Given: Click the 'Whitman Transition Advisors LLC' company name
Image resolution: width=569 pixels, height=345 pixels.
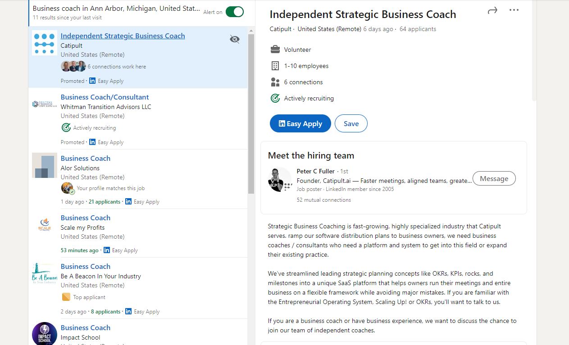Looking at the screenshot, I should tap(106, 107).
